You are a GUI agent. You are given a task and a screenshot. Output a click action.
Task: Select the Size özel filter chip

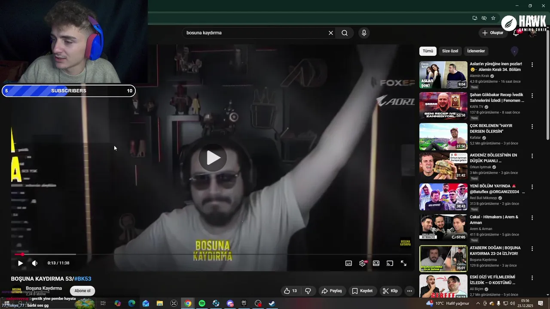coord(450,51)
